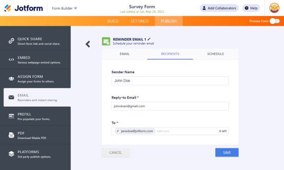284x170 pixels.
Task: Expand the Form Builder dropdown arrow
Action: click(x=76, y=8)
